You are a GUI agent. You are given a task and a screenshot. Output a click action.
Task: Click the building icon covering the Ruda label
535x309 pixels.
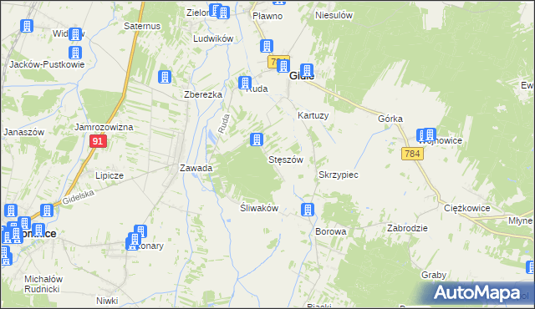(x=245, y=83)
